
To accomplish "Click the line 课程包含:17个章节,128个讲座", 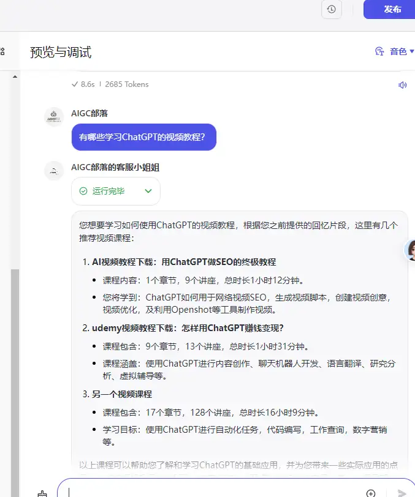I will click(211, 413).
